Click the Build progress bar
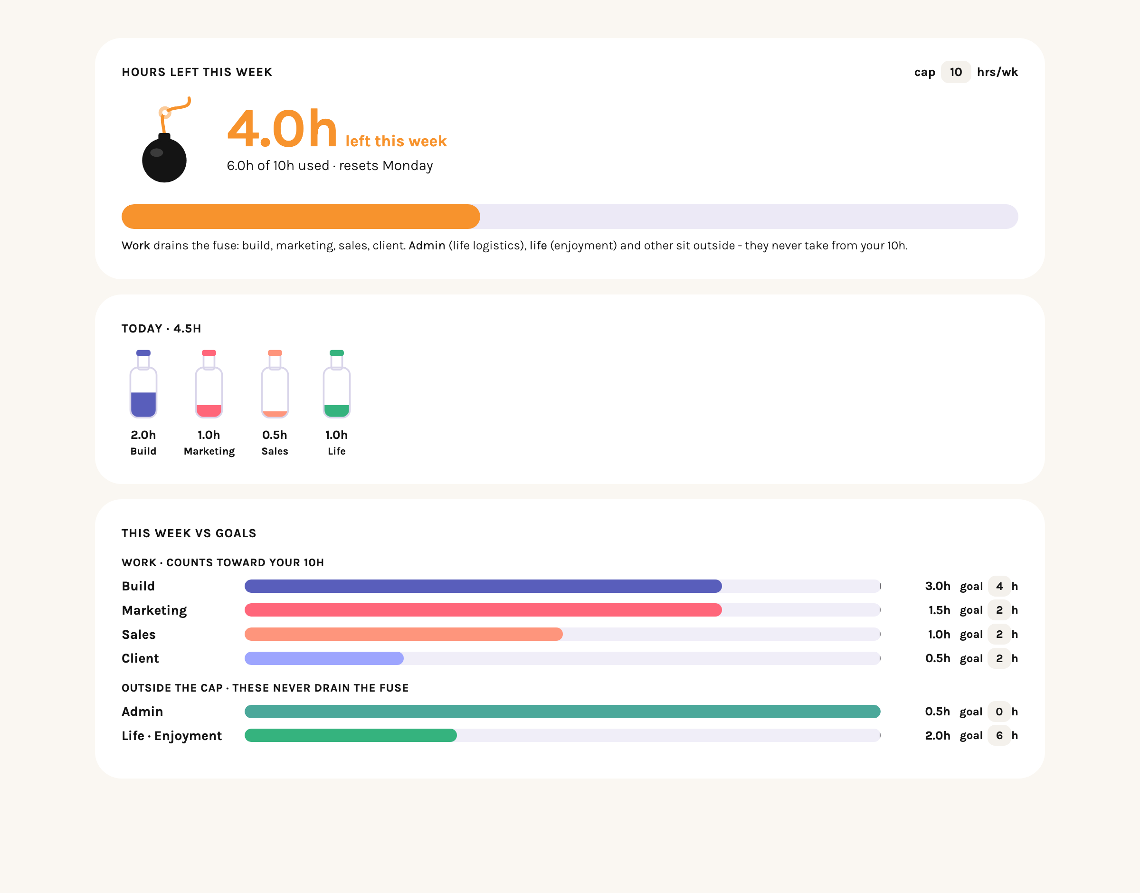Screen dimensions: 1140x893 point(562,586)
